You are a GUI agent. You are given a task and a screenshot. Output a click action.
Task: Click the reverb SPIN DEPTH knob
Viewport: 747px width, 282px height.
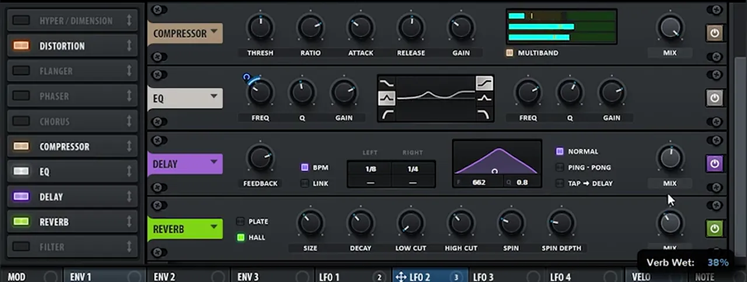point(561,223)
